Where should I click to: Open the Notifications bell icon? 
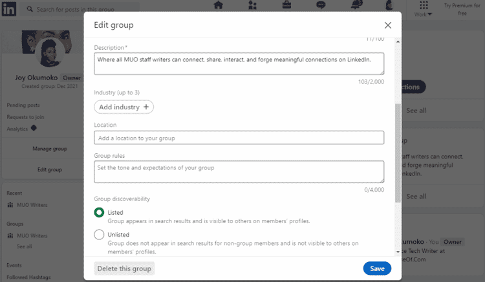[354, 6]
